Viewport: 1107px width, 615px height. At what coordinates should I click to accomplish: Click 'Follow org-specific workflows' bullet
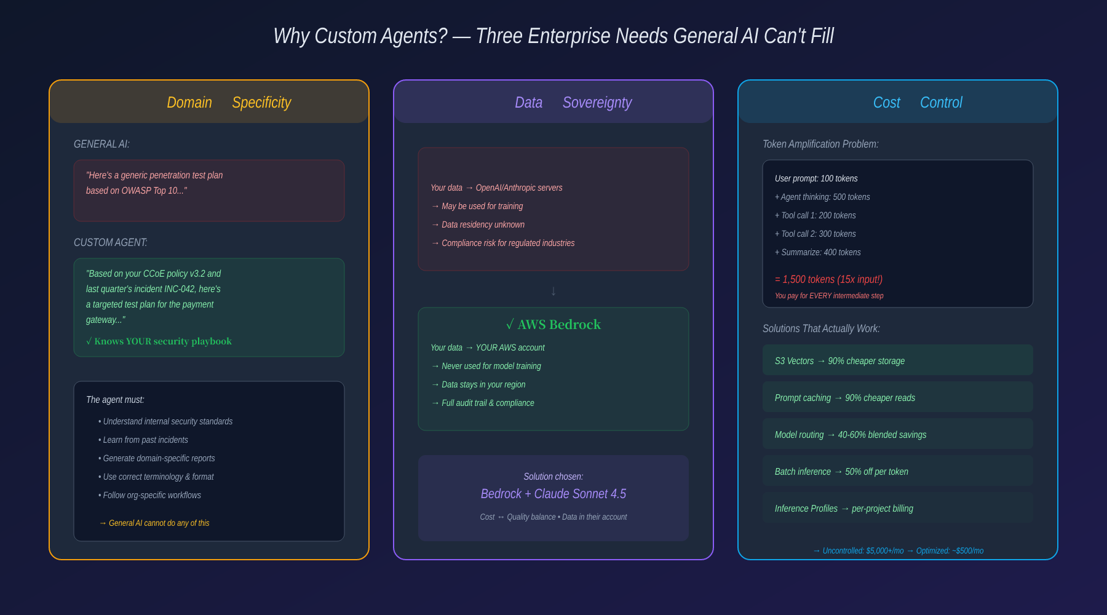(x=149, y=495)
